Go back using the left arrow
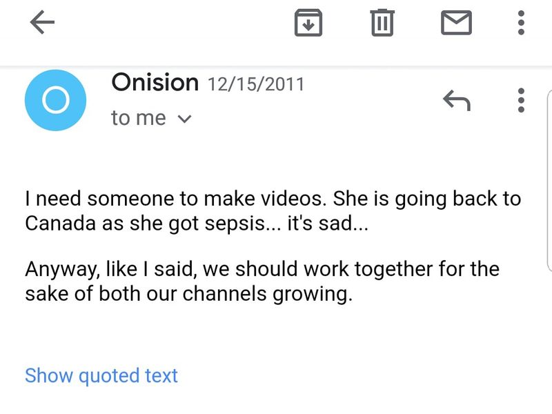 (x=43, y=23)
